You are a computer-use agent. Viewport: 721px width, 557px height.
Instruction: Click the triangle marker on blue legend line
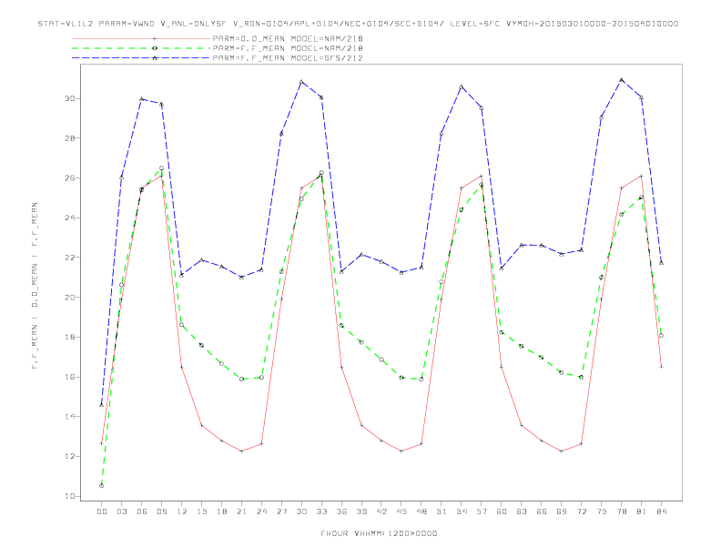point(155,58)
